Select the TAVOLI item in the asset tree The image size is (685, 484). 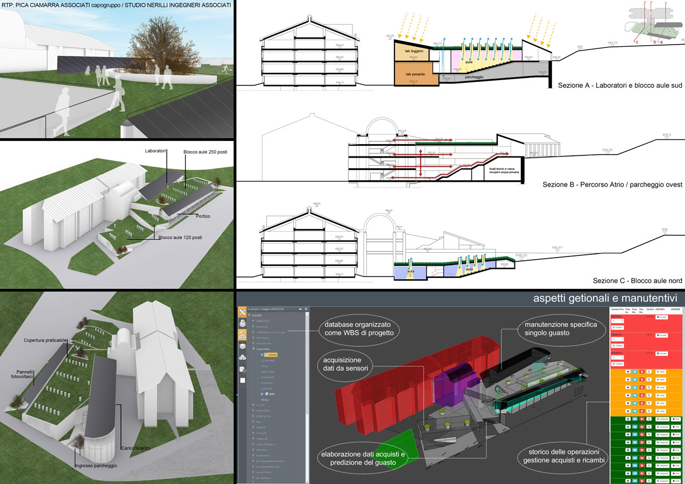tap(265, 400)
